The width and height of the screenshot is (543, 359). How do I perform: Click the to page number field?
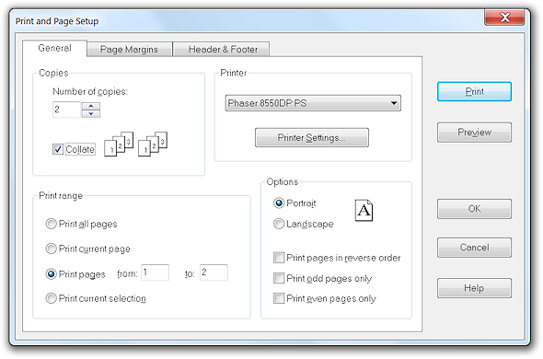pyautogui.click(x=214, y=272)
